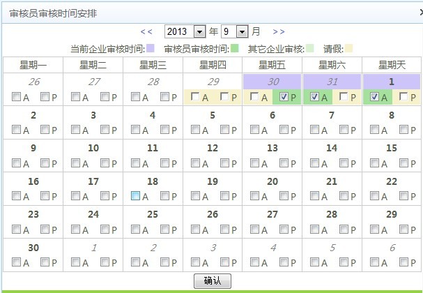Check the A checkbox for August 30
Image resolution: width=423 pixels, height=293 pixels.
[x=254, y=96]
